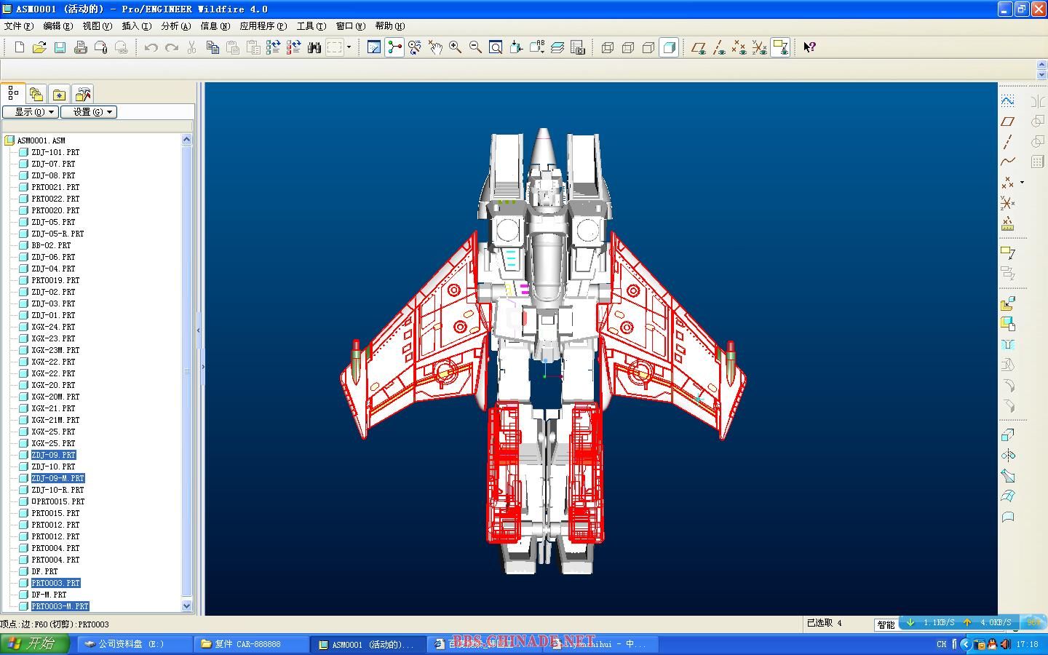Screen dimensions: 1048x655
Task: Click the Windows 开始 Start button
Action: pyautogui.click(x=34, y=644)
